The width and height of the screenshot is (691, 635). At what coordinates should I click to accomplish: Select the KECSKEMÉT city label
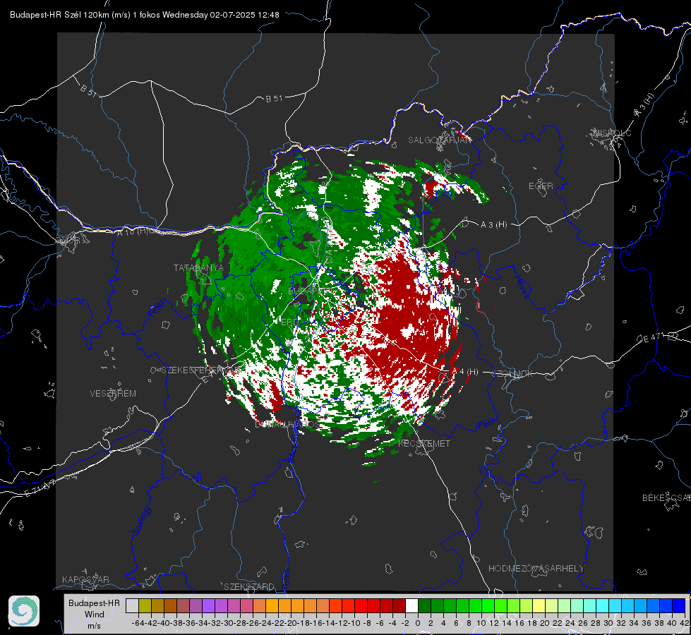[x=424, y=444]
